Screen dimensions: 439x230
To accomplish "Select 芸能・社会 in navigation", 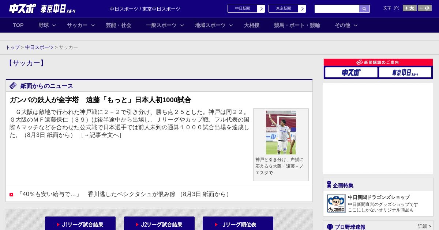I will (119, 25).
